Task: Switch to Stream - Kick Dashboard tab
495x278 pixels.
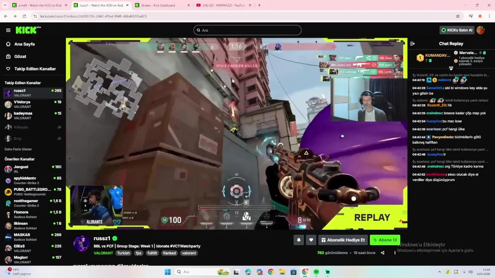Action: click(x=162, y=5)
